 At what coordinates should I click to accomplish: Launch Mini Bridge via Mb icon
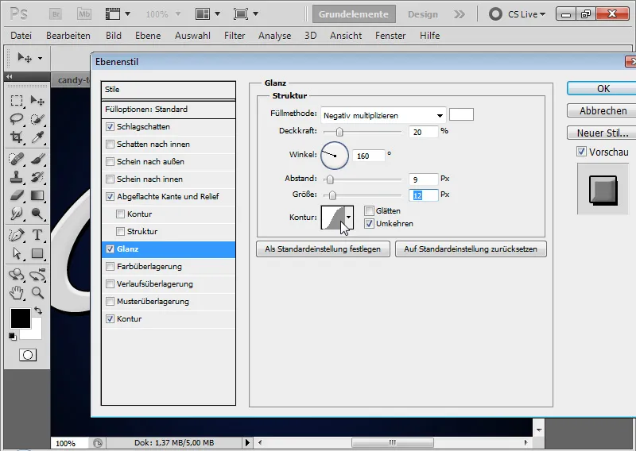pyautogui.click(x=84, y=14)
